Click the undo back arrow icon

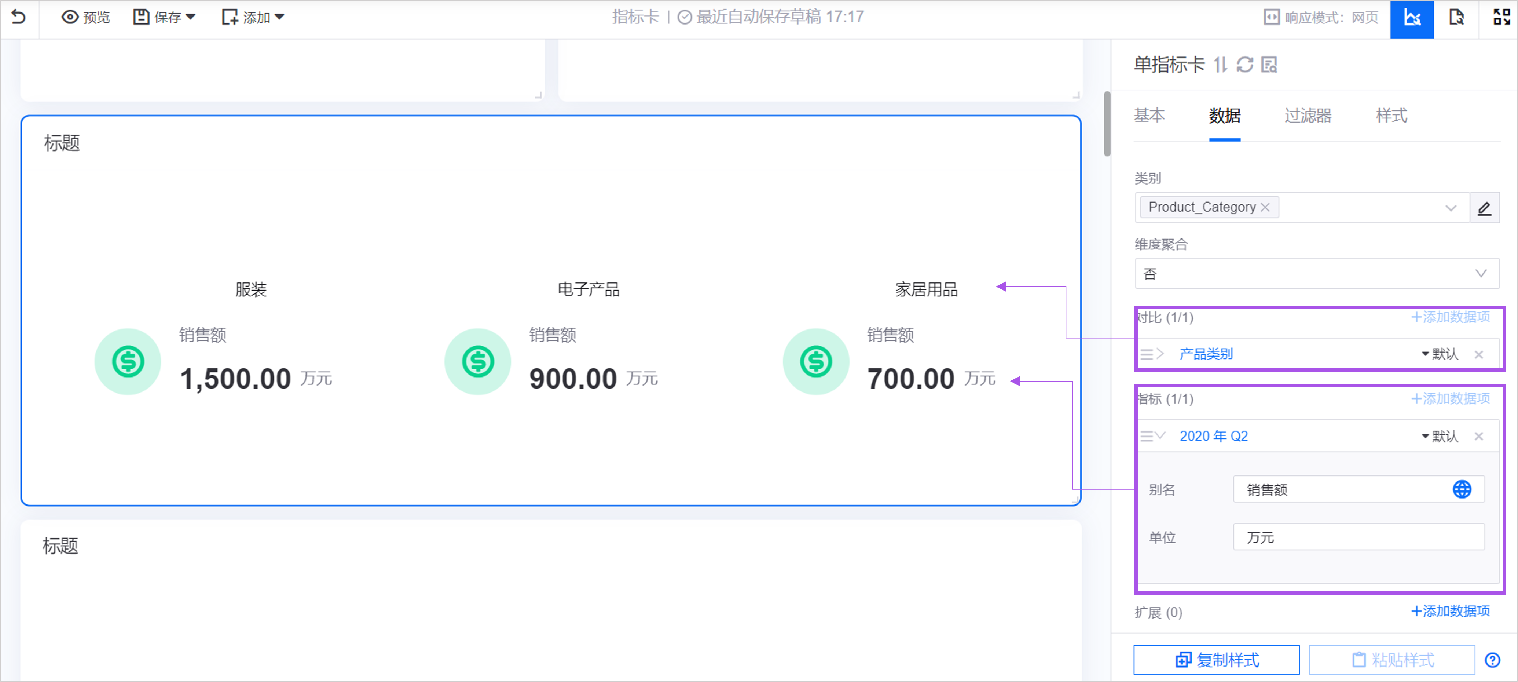point(19,17)
